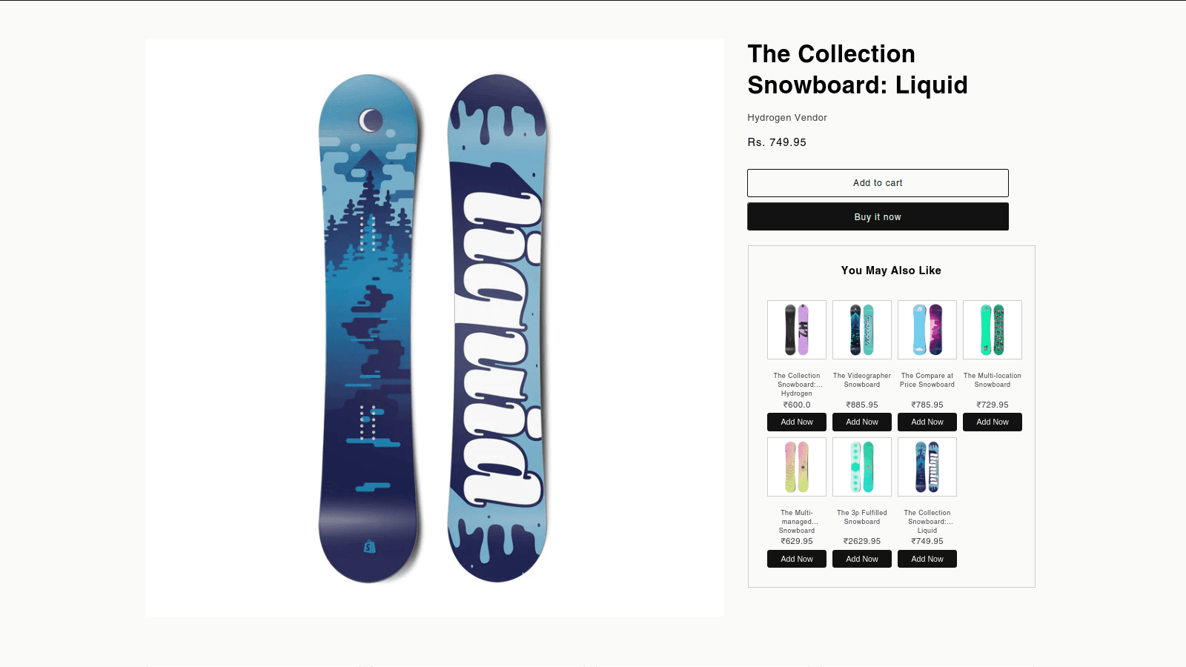Add the ₹2629.95 3p Fulfilled Snowboard now
This screenshot has height=667, width=1186.
pyautogui.click(x=862, y=559)
